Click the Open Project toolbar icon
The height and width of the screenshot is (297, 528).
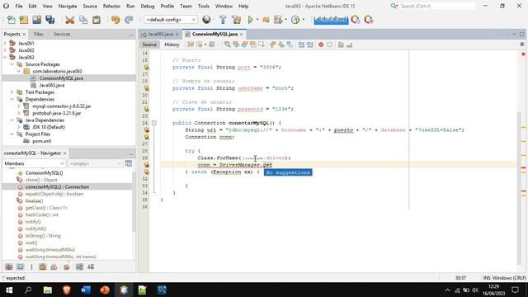click(x=36, y=20)
